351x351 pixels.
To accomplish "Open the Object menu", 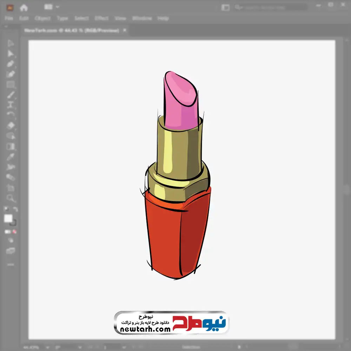I will pos(42,18).
